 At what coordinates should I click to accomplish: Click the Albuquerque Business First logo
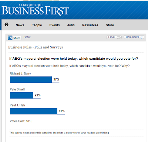35,10
